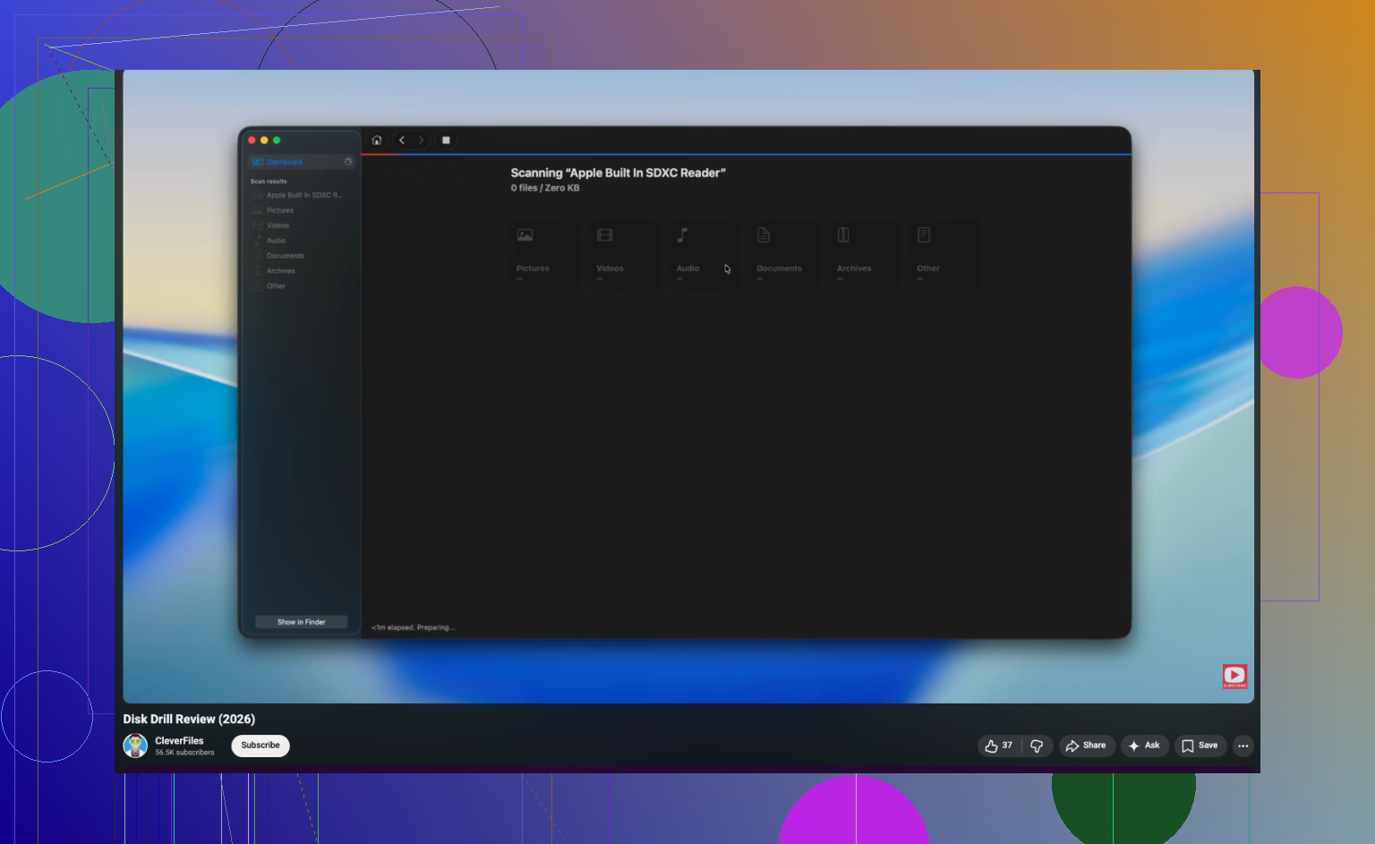This screenshot has height=844, width=1375.
Task: Like the video with thumbs up
Action: click(999, 746)
